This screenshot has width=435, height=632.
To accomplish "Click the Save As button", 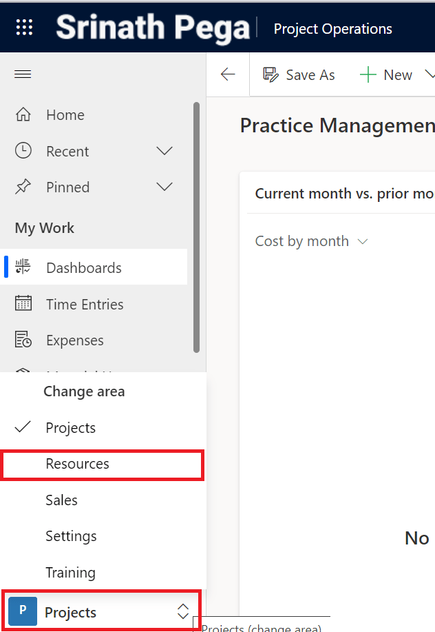I will click(x=299, y=75).
